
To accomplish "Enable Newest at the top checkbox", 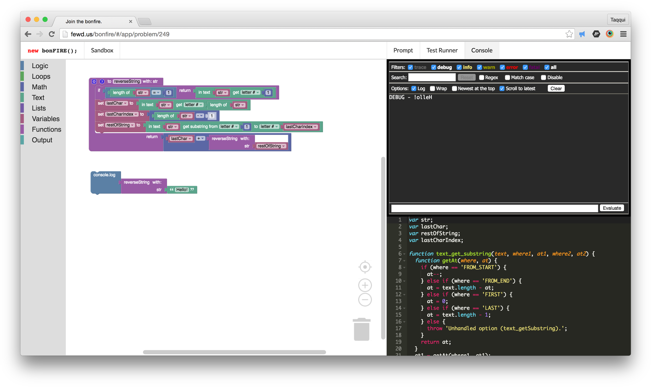I will pos(454,88).
